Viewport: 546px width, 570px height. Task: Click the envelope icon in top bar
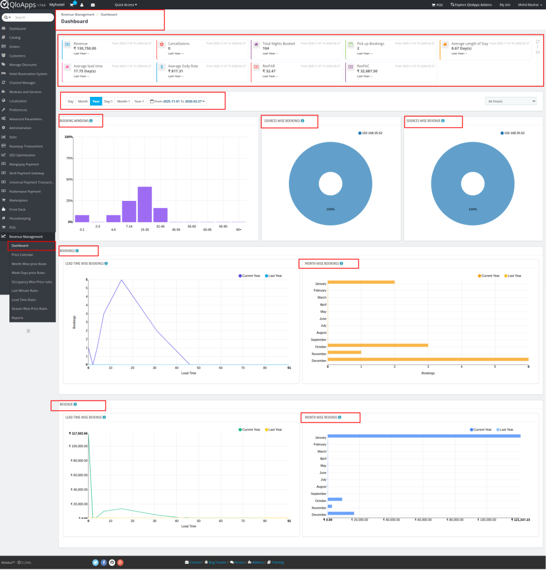click(x=92, y=4)
